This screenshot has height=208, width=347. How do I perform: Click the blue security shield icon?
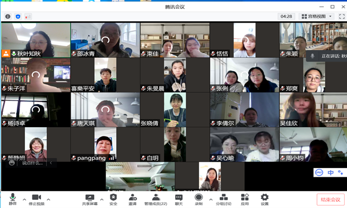[x=18, y=16]
